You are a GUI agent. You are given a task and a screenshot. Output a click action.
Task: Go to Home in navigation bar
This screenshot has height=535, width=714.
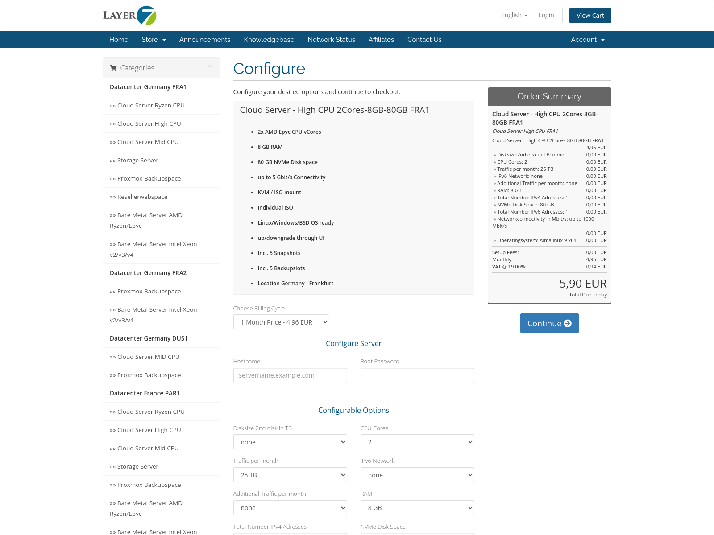click(x=119, y=40)
